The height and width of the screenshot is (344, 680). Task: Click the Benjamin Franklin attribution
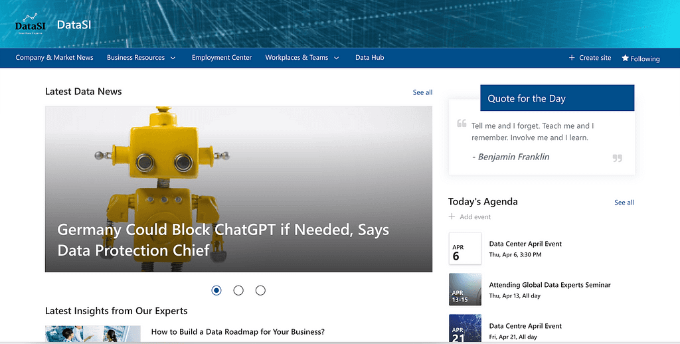click(511, 157)
